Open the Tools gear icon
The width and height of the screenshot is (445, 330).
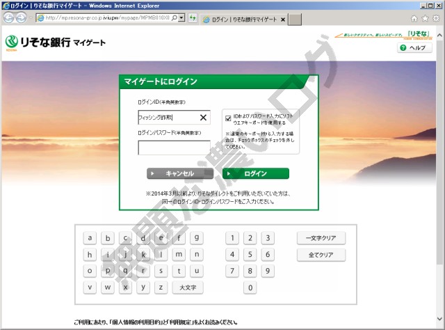[x=436, y=19]
